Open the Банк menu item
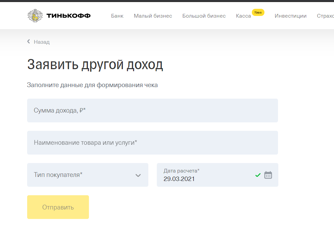This screenshot has height=242, width=334. click(x=117, y=16)
